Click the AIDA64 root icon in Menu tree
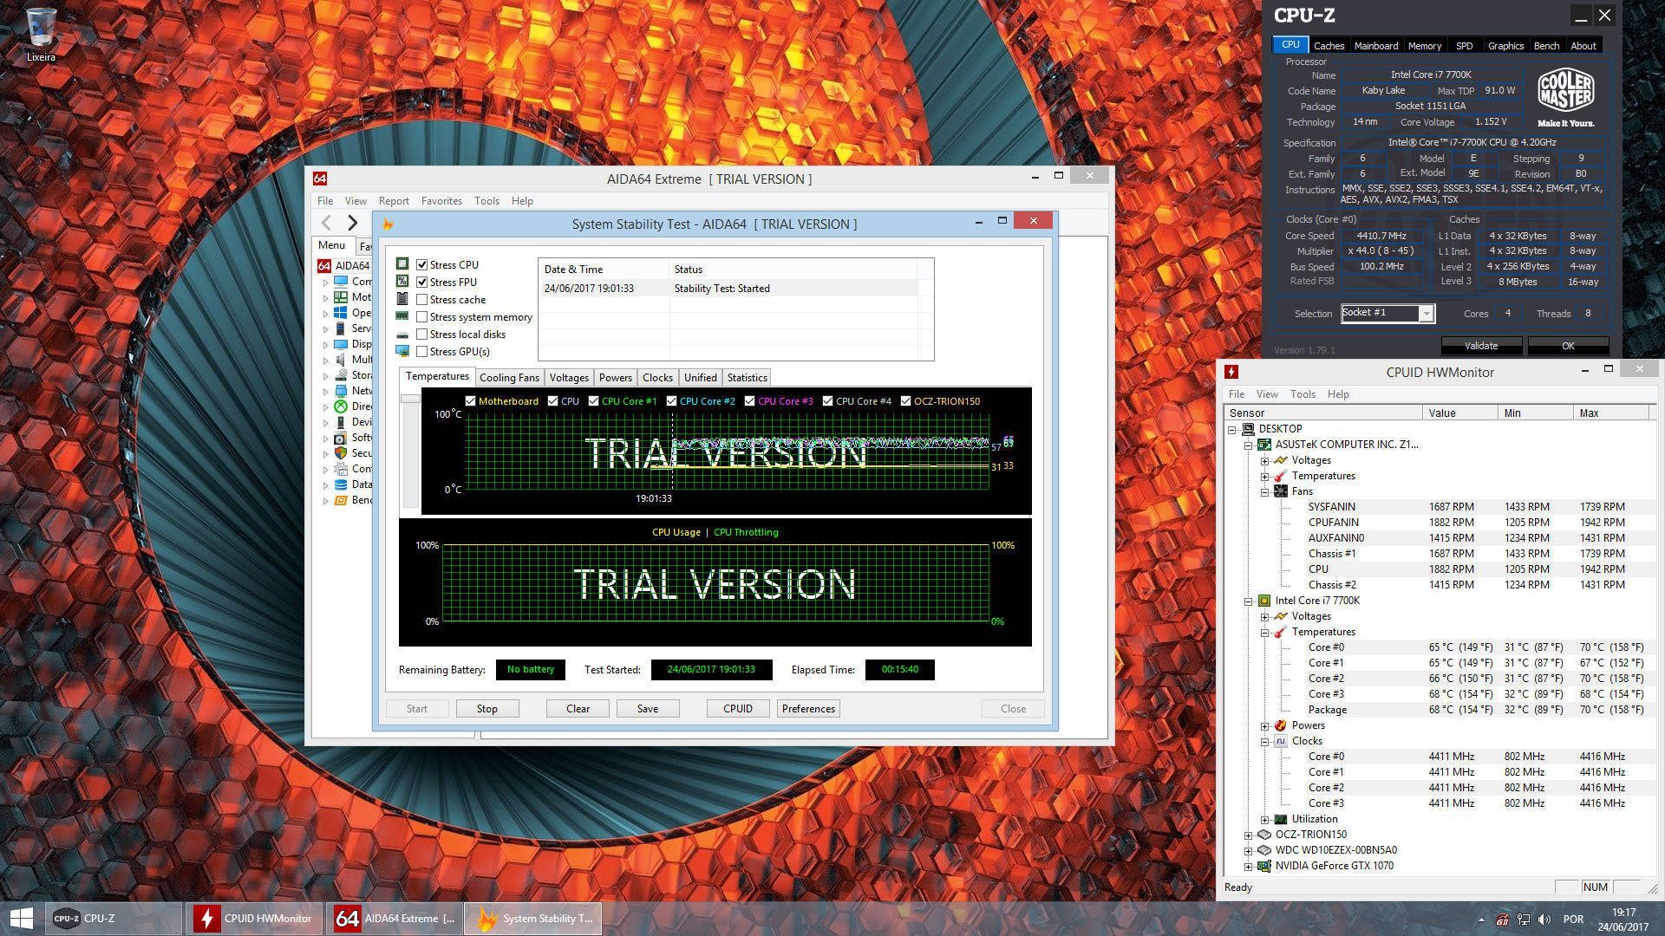1665x936 pixels. click(324, 266)
